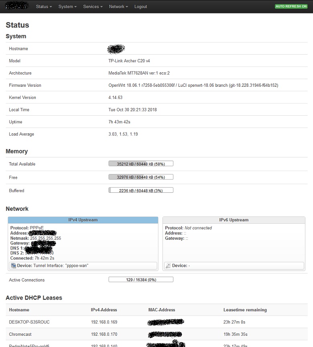
Task: Click leasetime 23h 27m 0s
Action: [x=234, y=322]
